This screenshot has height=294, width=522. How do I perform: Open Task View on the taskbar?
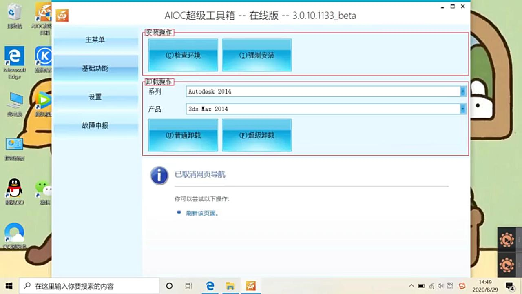pos(189,286)
